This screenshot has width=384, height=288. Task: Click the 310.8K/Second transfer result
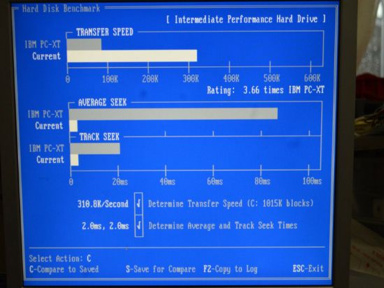[x=103, y=204]
